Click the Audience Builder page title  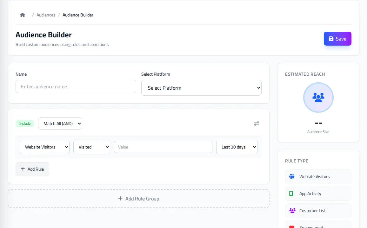click(43, 35)
